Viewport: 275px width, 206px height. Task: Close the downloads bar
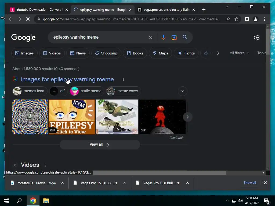coord(265,183)
